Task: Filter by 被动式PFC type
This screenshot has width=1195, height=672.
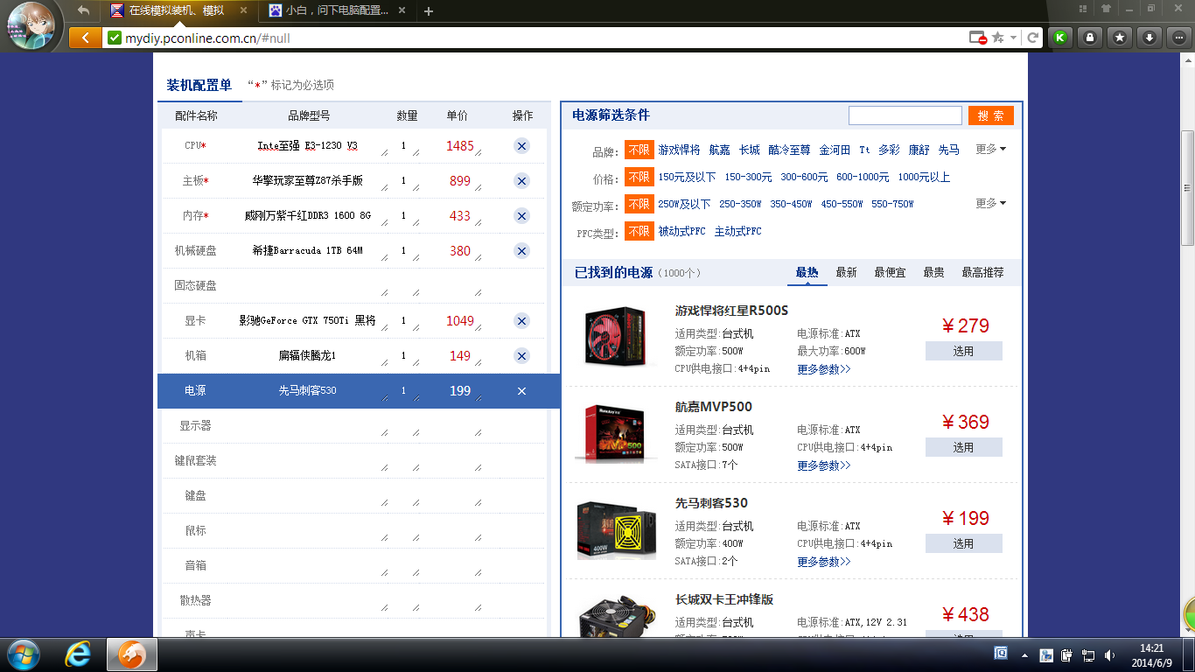Action: (x=681, y=231)
